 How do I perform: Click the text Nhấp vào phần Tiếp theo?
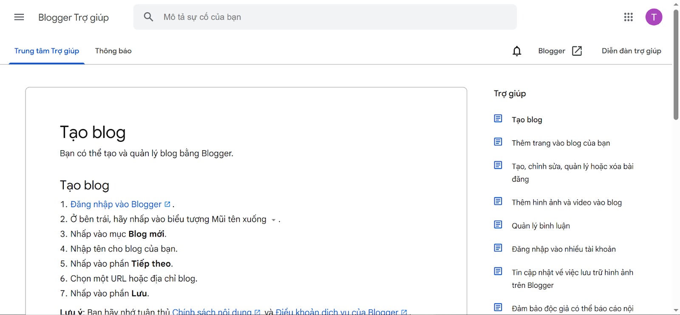pos(122,264)
